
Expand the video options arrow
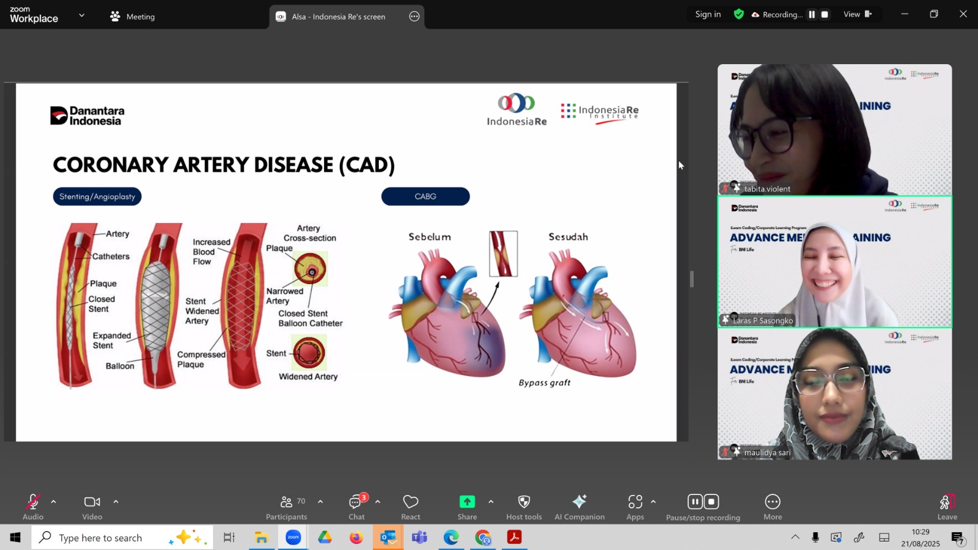coord(116,502)
